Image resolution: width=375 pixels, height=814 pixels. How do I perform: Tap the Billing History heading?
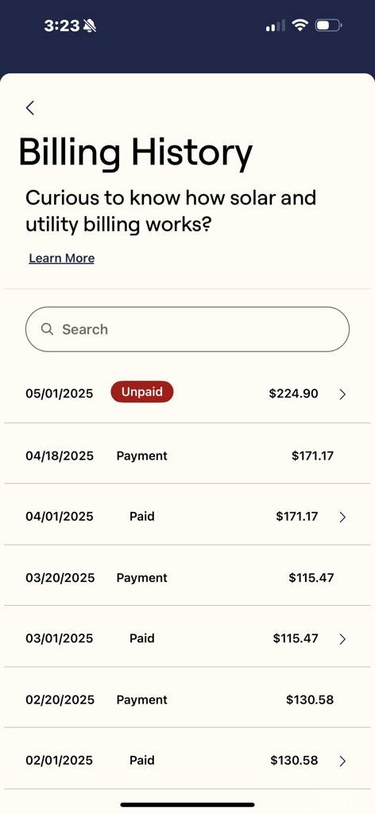point(135,153)
